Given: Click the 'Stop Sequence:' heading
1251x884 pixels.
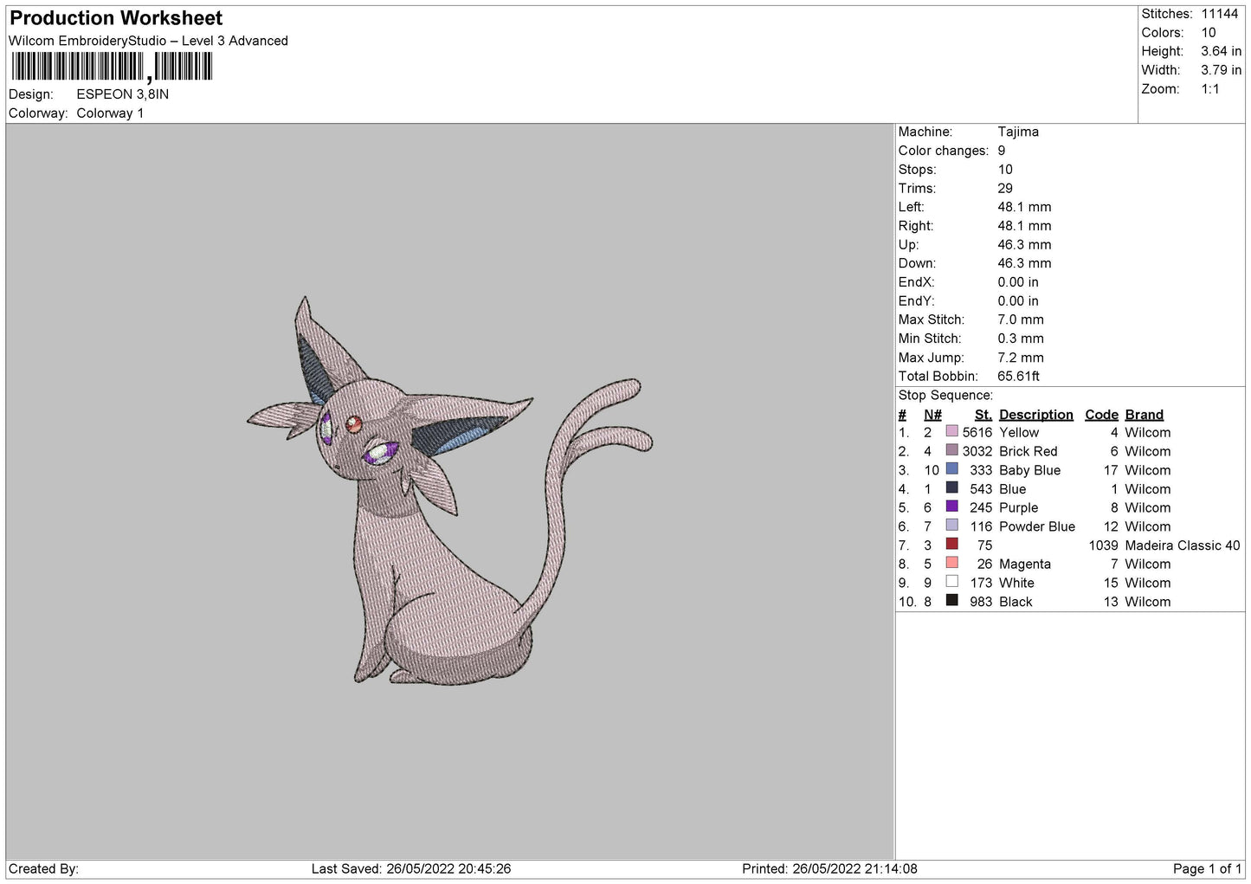Looking at the screenshot, I should (945, 396).
